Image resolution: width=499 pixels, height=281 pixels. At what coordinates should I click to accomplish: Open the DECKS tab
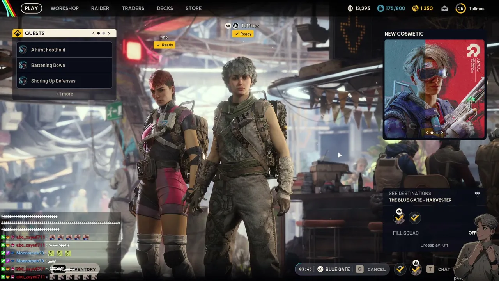[165, 8]
